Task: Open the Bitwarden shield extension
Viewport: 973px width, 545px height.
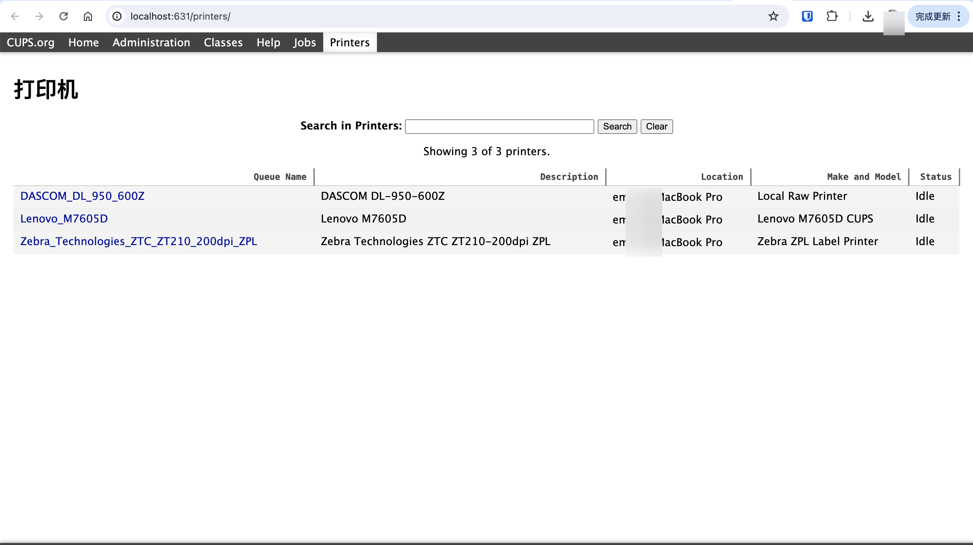Action: 807,16
